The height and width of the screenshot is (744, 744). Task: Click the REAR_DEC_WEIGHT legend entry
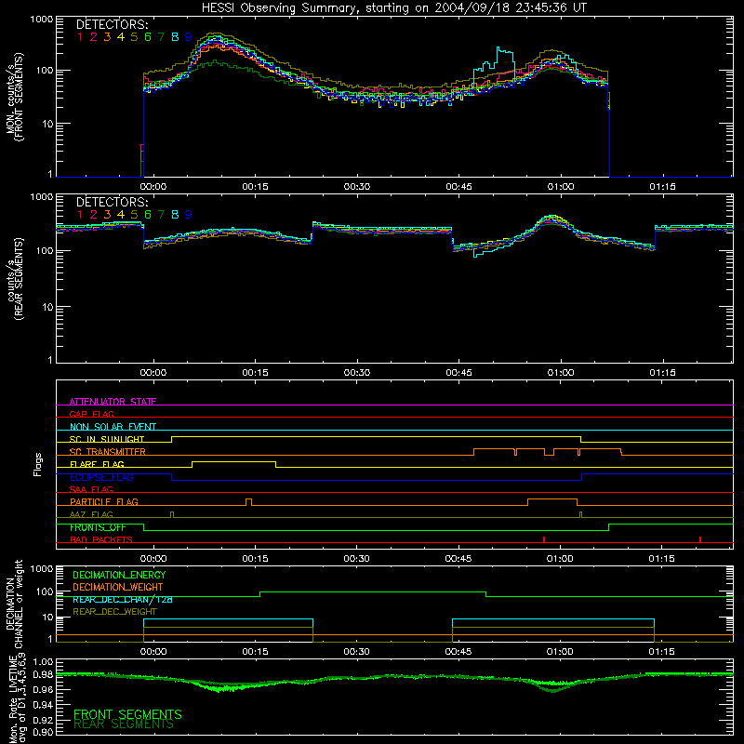click(114, 612)
